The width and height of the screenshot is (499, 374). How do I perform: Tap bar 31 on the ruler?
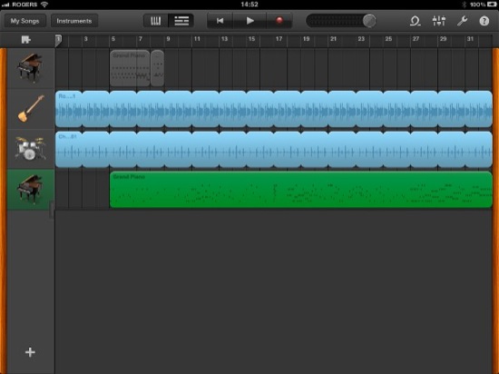click(x=470, y=39)
